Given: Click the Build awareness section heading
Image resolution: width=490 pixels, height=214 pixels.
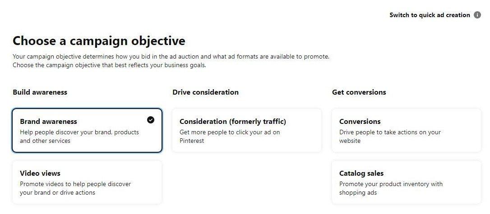Looking at the screenshot, I should point(40,92).
